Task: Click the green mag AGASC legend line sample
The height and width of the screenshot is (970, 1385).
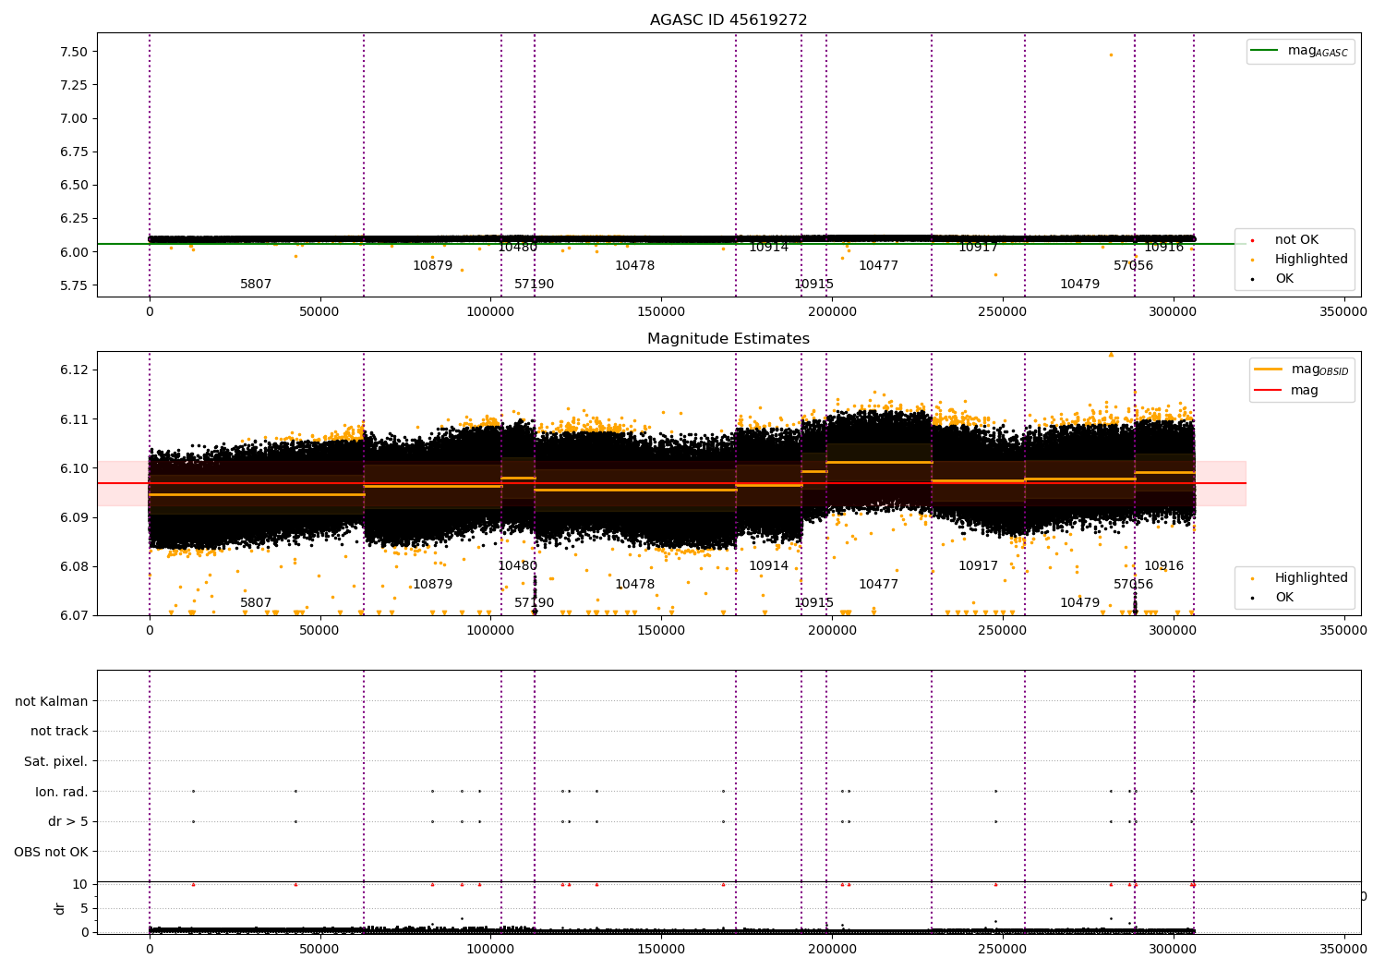Action: pyautogui.click(x=1265, y=51)
